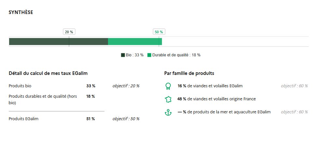Viewport: 324px width, 143px height.
Task: Click the 50 % objective marker label
Action: click(159, 32)
